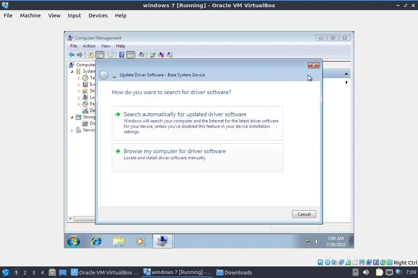Screen dimensions: 418x278
Task: Expand the Task Scheduler tree node
Action: tap(79, 78)
